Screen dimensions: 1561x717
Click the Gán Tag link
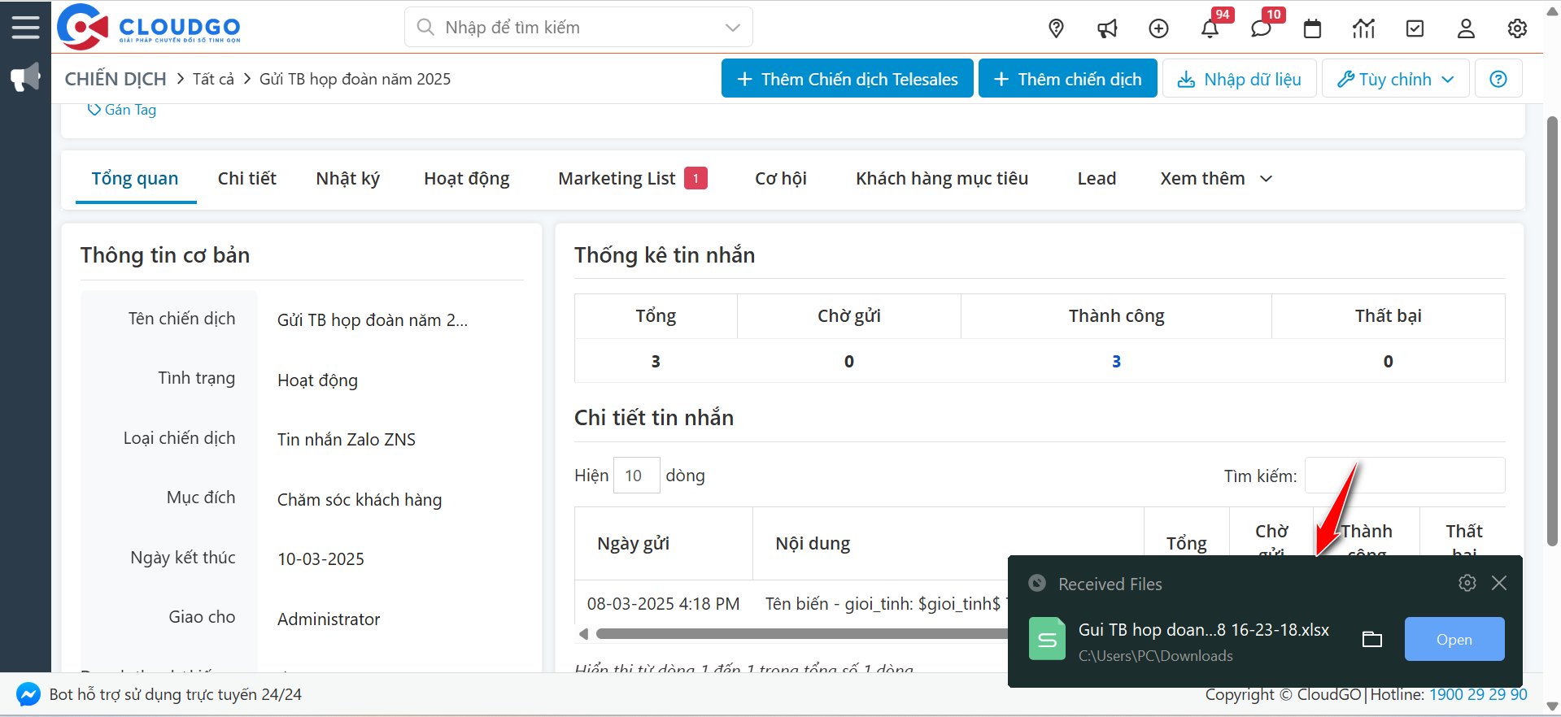point(122,110)
